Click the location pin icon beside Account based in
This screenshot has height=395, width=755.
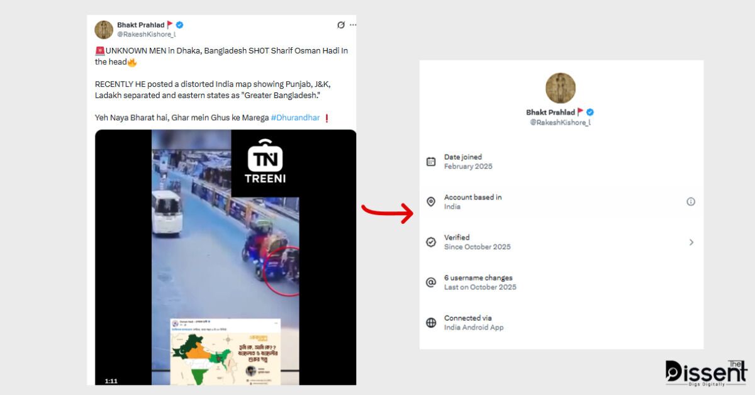pos(431,202)
